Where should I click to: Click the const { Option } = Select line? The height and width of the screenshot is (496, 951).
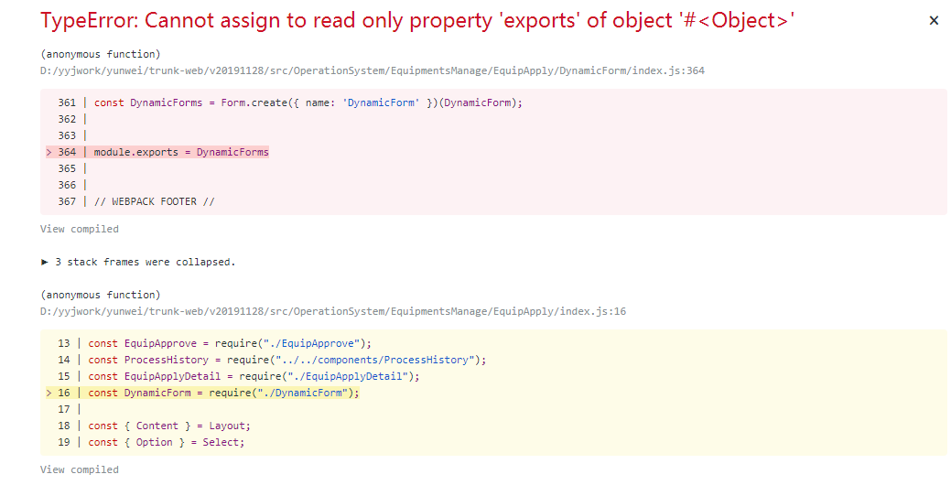pyautogui.click(x=167, y=442)
